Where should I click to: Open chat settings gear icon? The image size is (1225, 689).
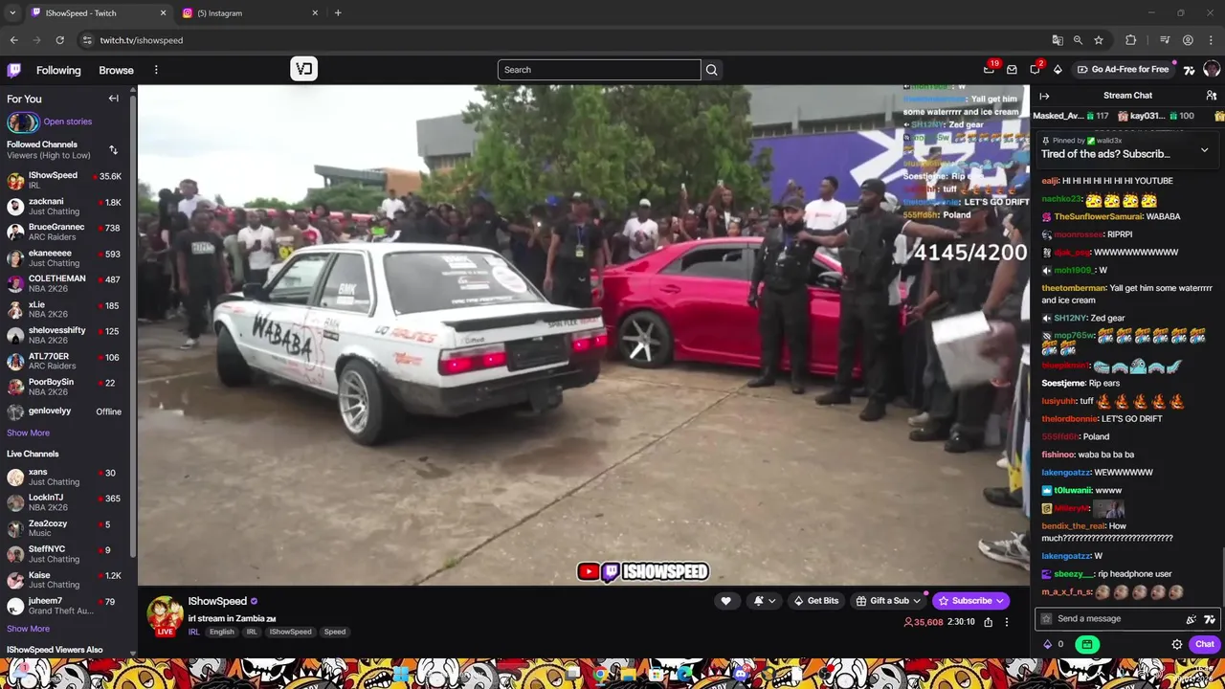click(1177, 645)
